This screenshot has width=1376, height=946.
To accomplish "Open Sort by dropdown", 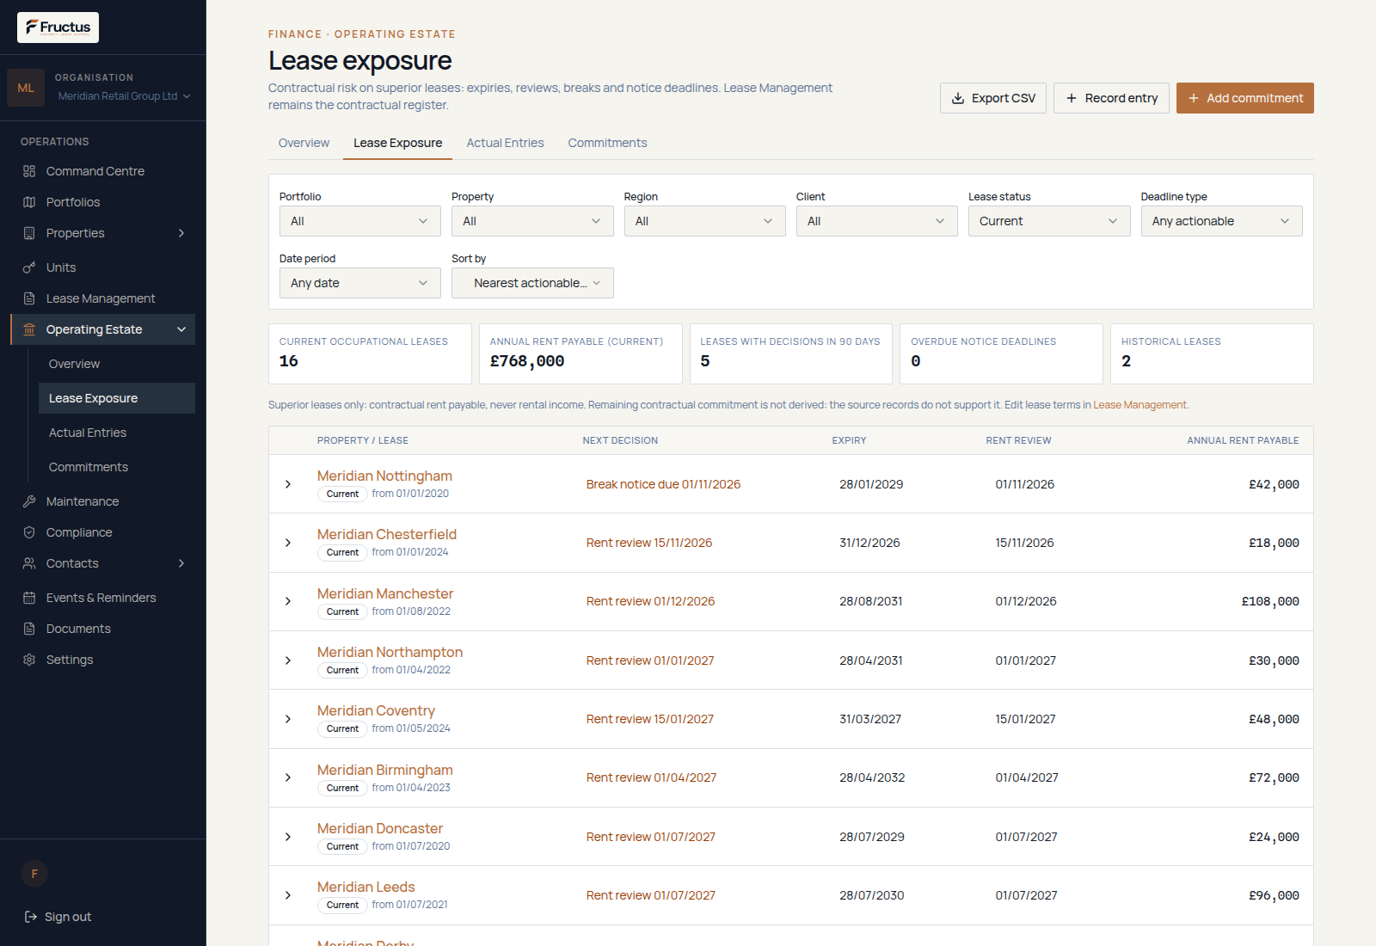I will click(x=532, y=283).
